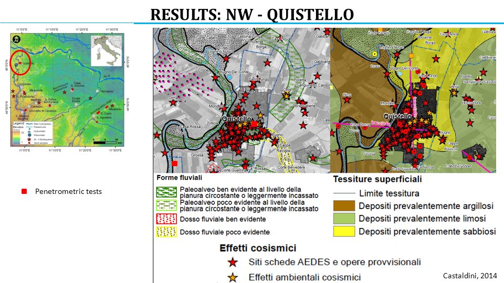504x283 pixels.
Task: Click the Brassabene label on grayscale map
Action: click(x=306, y=105)
